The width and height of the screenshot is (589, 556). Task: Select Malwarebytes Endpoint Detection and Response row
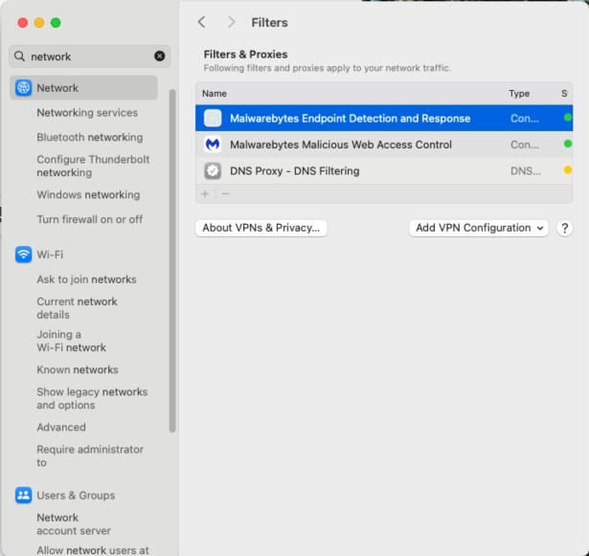[x=384, y=118]
